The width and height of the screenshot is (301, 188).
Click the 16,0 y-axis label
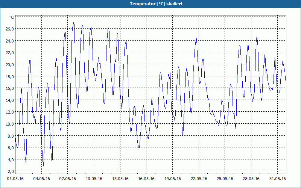10,88
